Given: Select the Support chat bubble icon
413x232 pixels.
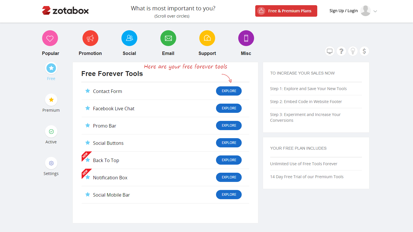Looking at the screenshot, I should 207,38.
